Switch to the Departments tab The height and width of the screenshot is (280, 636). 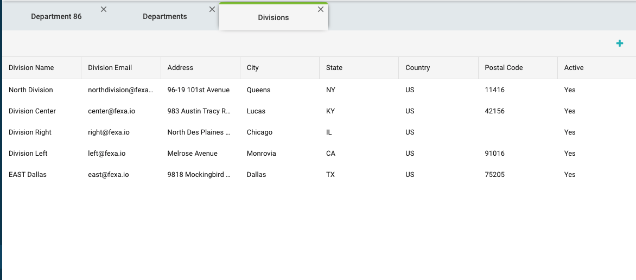click(164, 17)
